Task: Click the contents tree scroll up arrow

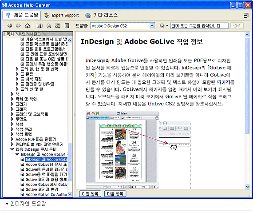Action: tap(70, 40)
